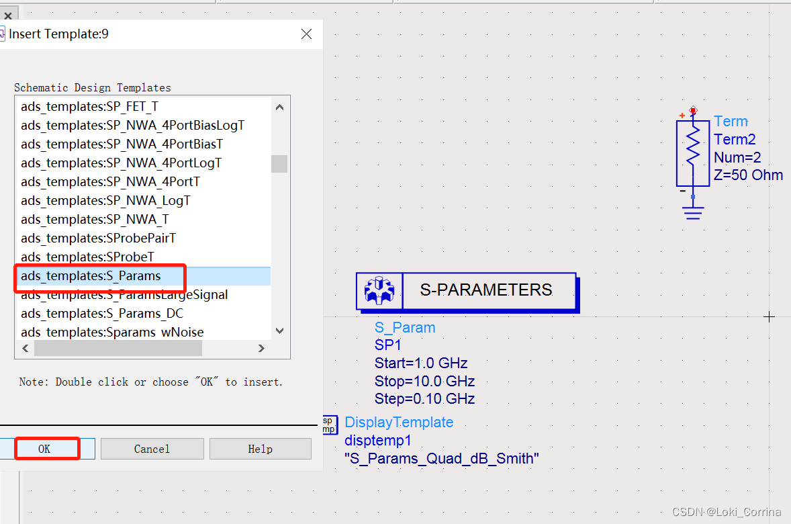791x524 pixels.
Task: Click horizontal scroll left arrow
Action: [x=26, y=348]
